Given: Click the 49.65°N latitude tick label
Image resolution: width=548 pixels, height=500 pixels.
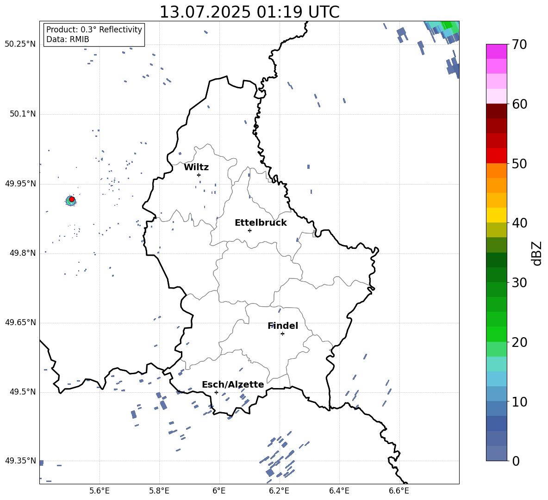Looking at the screenshot, I should coord(20,322).
